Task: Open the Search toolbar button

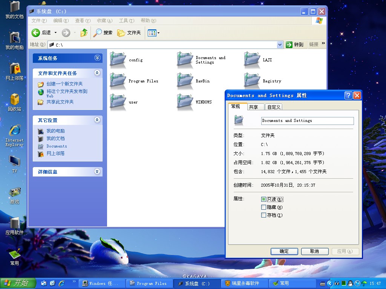Action: click(x=103, y=33)
